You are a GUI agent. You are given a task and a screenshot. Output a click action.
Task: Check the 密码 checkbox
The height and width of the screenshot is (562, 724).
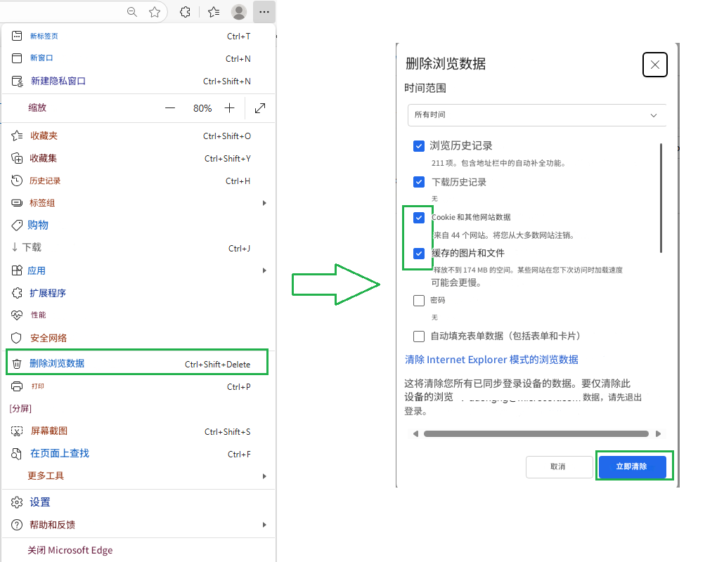coord(419,301)
